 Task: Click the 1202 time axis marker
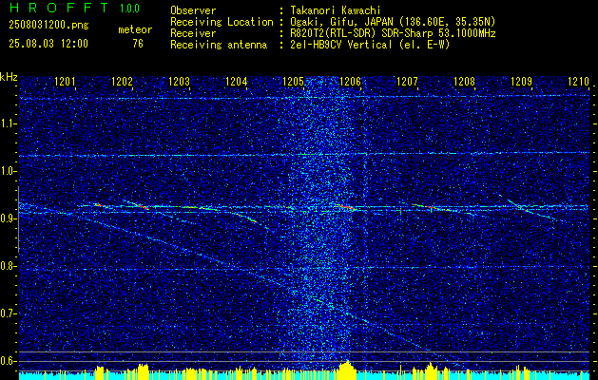point(122,81)
